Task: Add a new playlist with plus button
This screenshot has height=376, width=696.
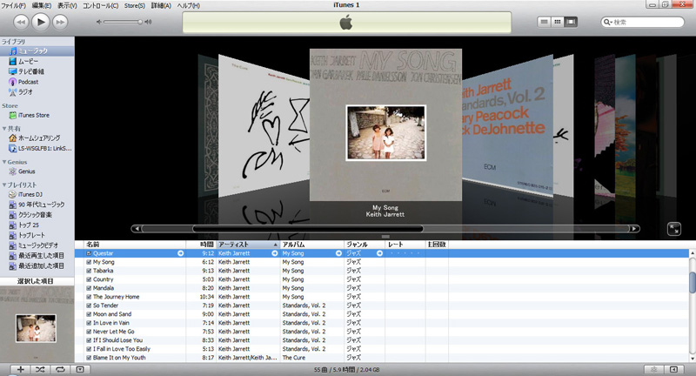Action: point(21,370)
